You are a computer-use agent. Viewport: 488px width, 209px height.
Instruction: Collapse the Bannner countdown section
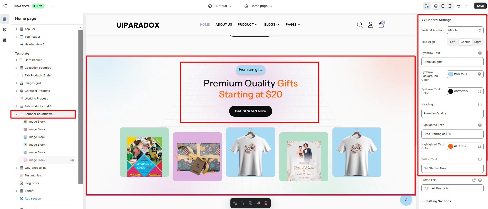pyautogui.click(x=17, y=114)
